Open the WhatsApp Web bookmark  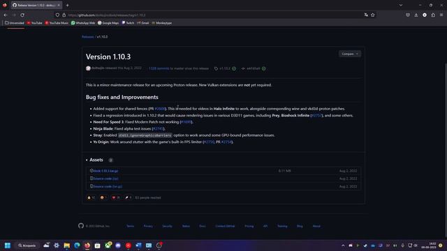[83, 23]
